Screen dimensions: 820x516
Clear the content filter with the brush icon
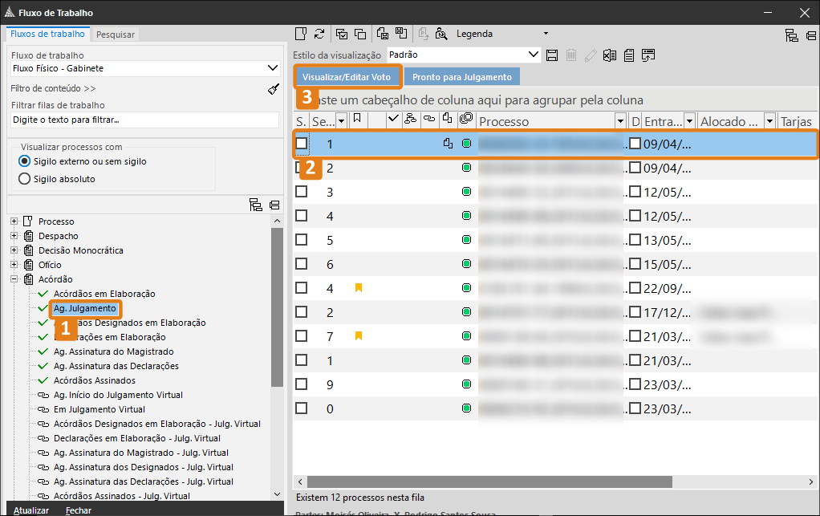274,89
